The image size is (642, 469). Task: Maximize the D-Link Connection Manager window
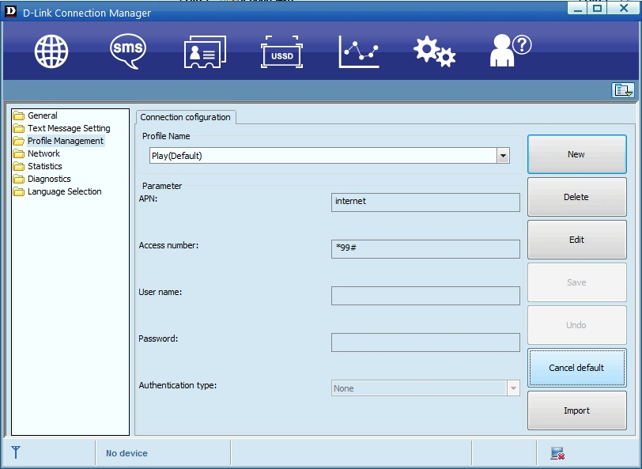click(x=597, y=8)
